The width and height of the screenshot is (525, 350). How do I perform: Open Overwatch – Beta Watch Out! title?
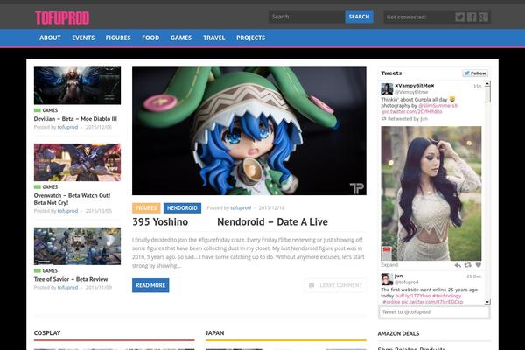click(x=72, y=199)
